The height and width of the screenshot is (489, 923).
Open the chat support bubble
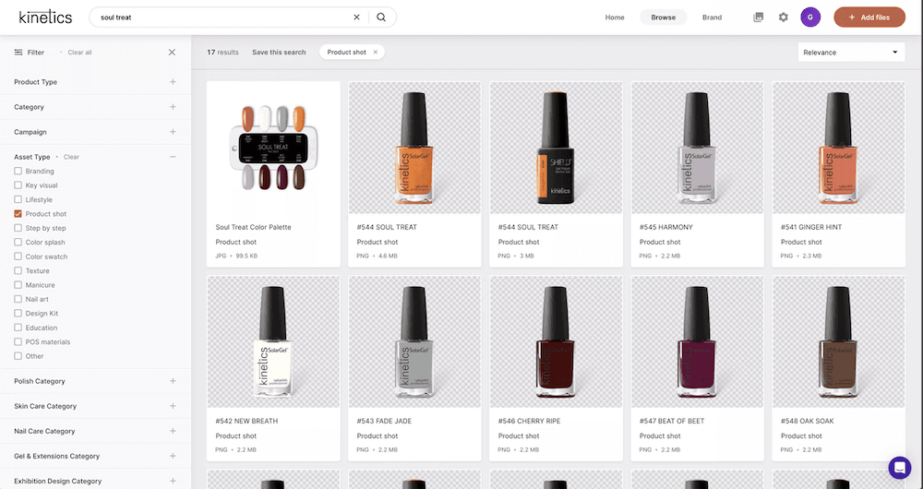click(899, 467)
